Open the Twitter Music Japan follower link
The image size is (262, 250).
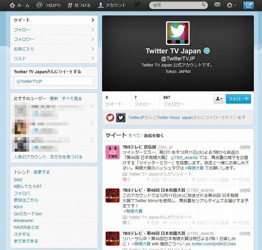click(175, 118)
